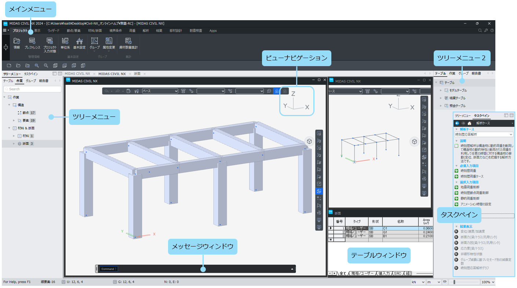Click the zoom-out magnifier icon in quick toolbar

pyautogui.click(x=37, y=65)
